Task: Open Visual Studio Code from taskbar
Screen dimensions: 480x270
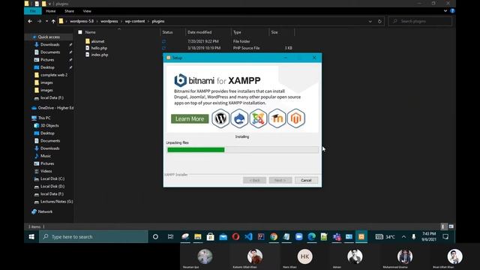Action: tap(248, 237)
